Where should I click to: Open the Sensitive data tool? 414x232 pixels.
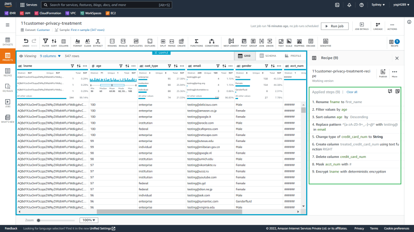click(x=326, y=43)
